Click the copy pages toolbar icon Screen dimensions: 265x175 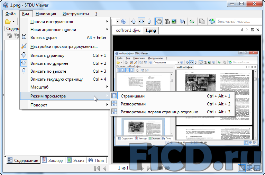pyautogui.click(x=202, y=22)
